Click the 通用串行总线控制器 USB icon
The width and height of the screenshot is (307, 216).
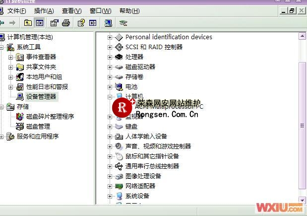(x=119, y=166)
